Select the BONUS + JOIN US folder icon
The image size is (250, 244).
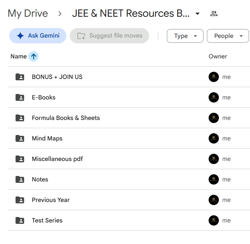[x=20, y=77]
